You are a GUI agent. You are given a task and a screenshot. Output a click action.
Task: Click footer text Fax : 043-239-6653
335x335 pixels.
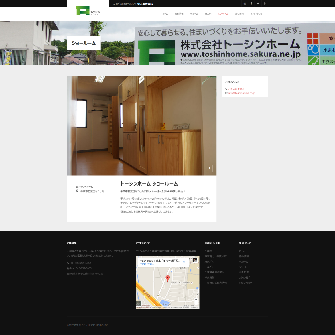pyautogui.click(x=80, y=268)
